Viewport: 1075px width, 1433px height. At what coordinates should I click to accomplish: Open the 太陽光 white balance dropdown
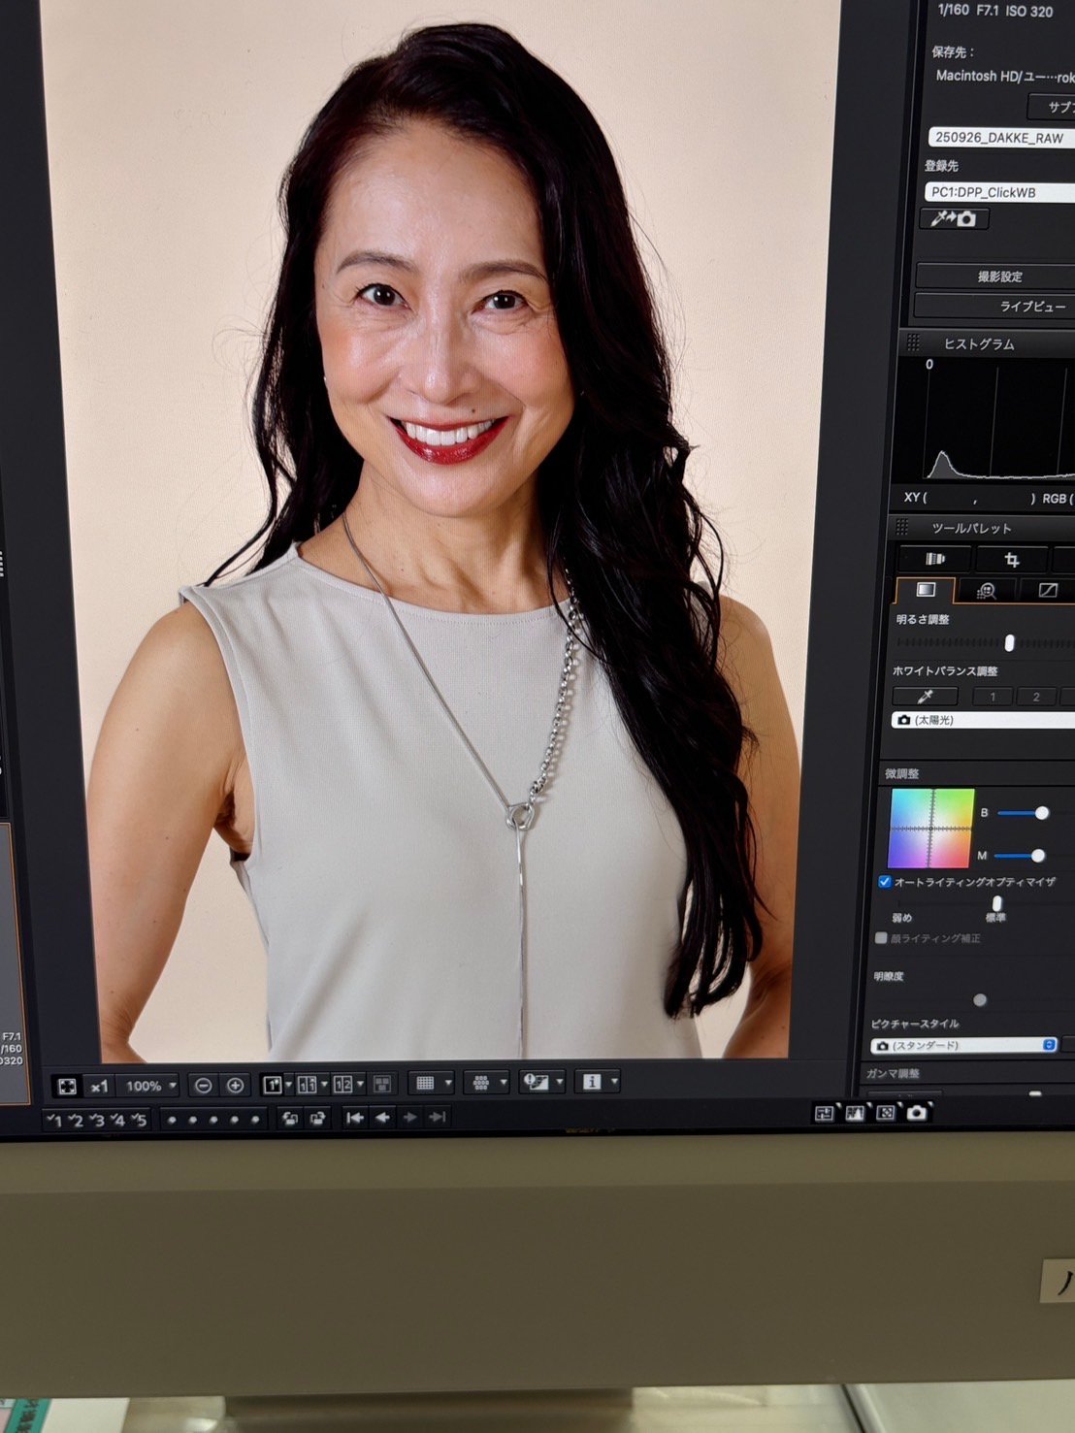983,720
